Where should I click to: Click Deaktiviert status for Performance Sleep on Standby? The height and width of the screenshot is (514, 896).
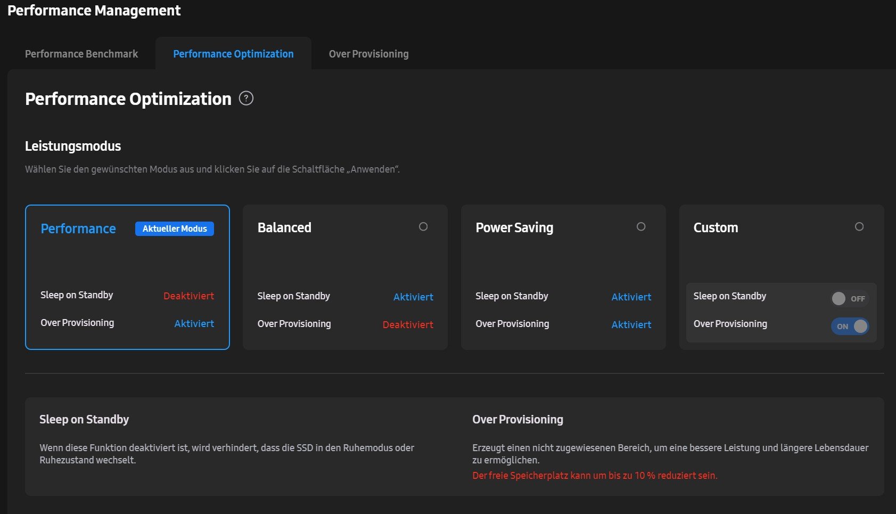(188, 296)
